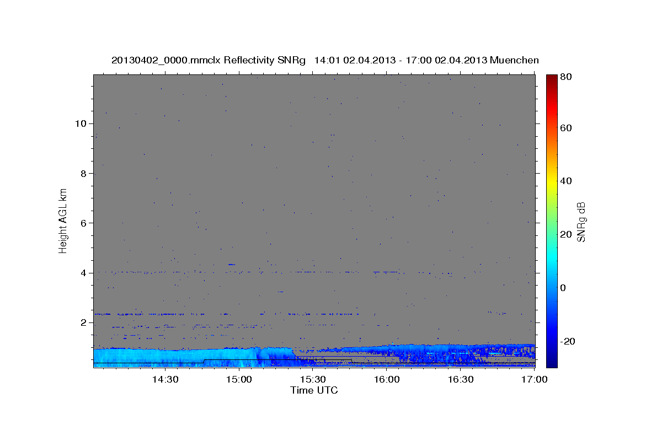Click the 17:00 time tick label
The image size is (662, 441).
tap(535, 379)
